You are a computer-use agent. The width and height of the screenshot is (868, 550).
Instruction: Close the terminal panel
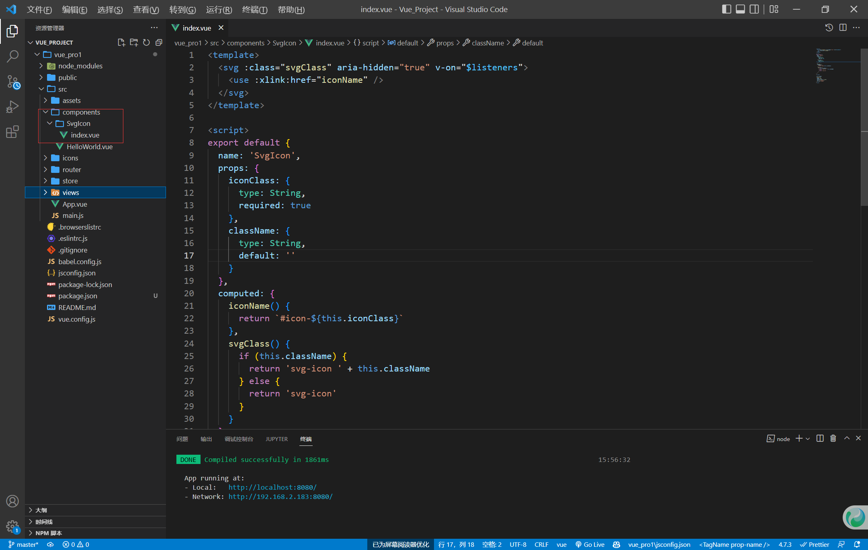pyautogui.click(x=858, y=438)
